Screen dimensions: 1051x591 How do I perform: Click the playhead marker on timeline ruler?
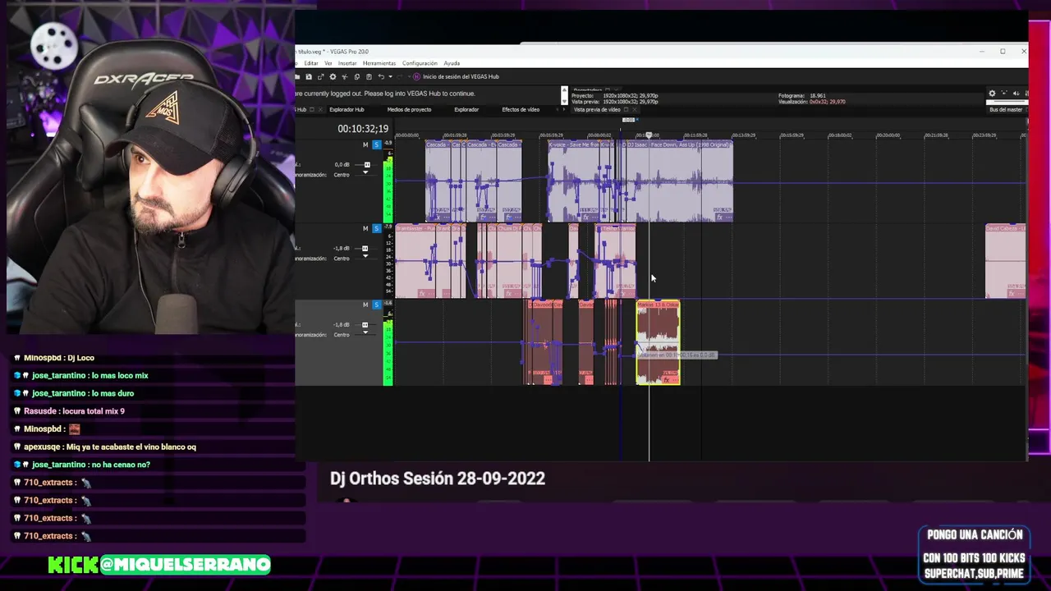(649, 135)
